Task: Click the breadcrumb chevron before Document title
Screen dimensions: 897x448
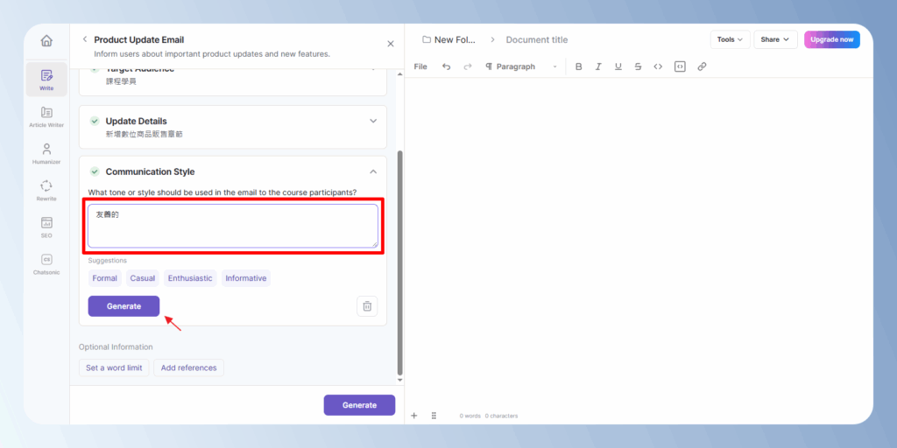Action: click(x=492, y=40)
